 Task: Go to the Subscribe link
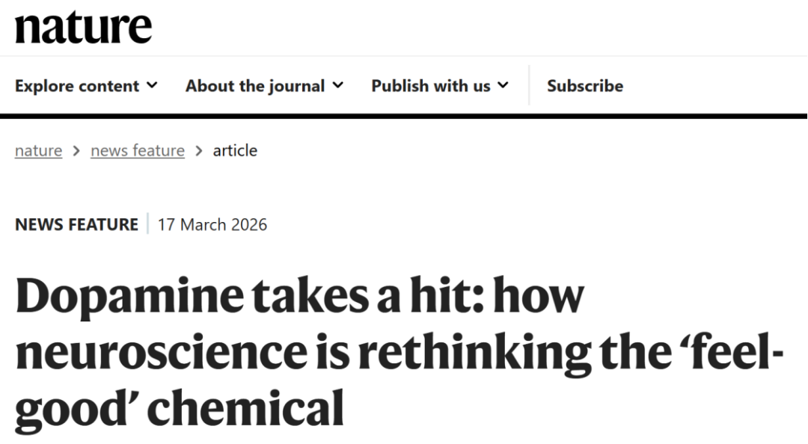click(585, 86)
